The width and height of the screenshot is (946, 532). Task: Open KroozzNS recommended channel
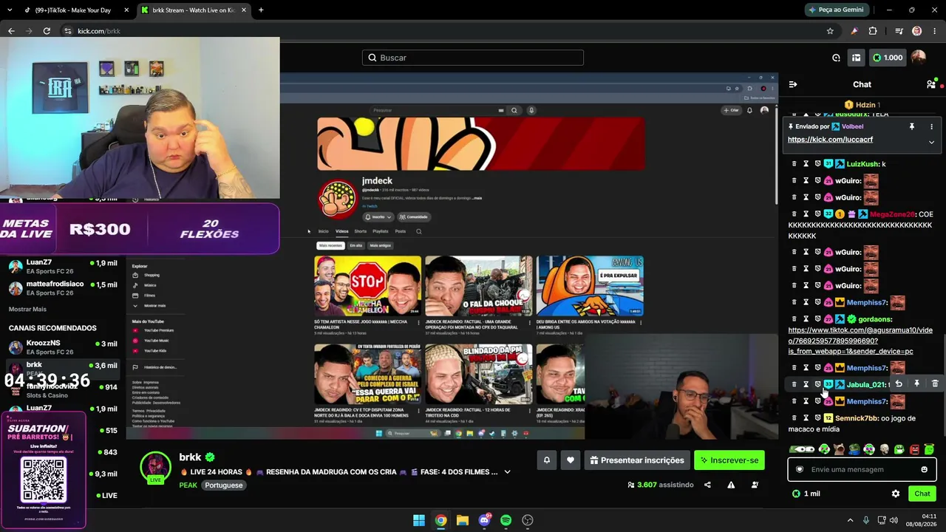pyautogui.click(x=63, y=347)
